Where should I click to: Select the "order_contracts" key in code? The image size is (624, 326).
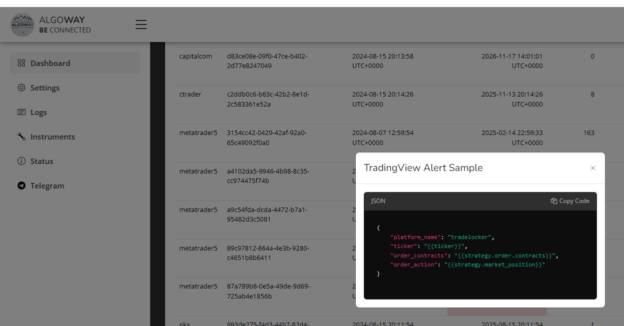click(x=420, y=255)
